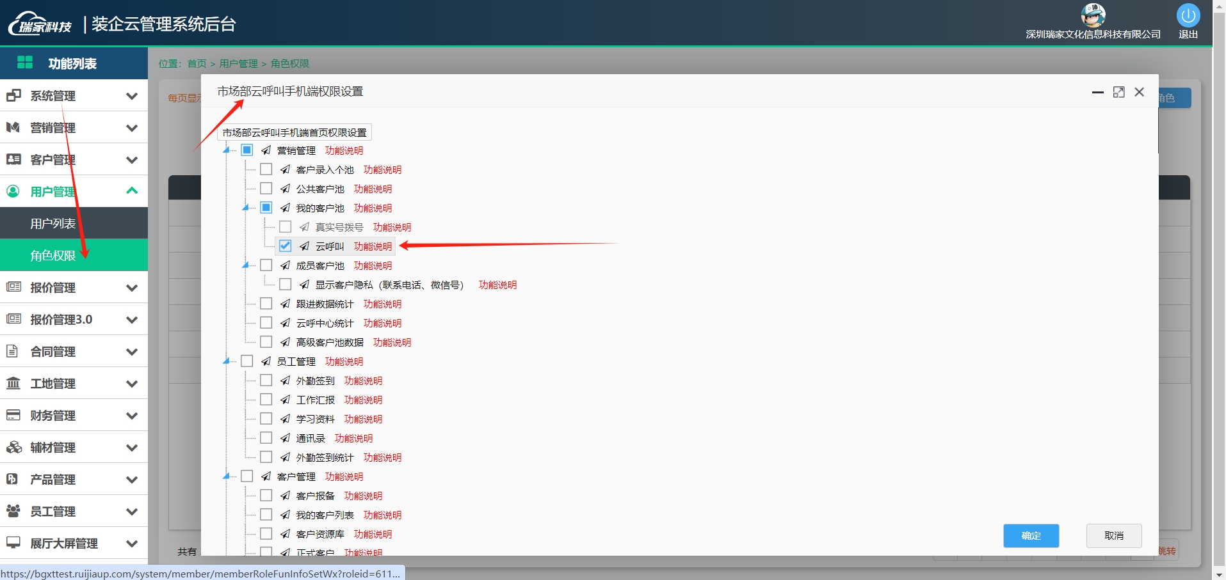Screen dimensions: 1226x580
Task: Uncheck the 云呼叫 checkbox
Action: (286, 246)
